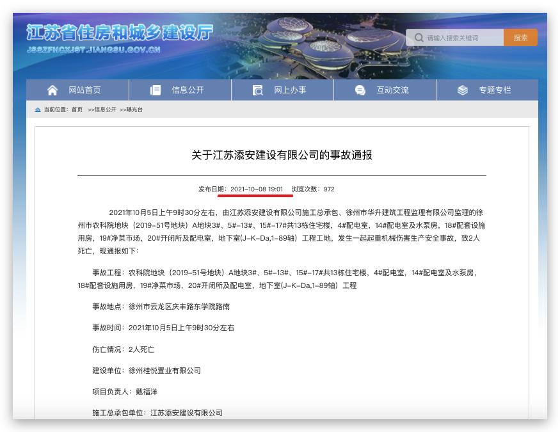Viewport: 560px width, 432px height.
Task: Click the home icon beside 网站首页
Action: point(52,90)
